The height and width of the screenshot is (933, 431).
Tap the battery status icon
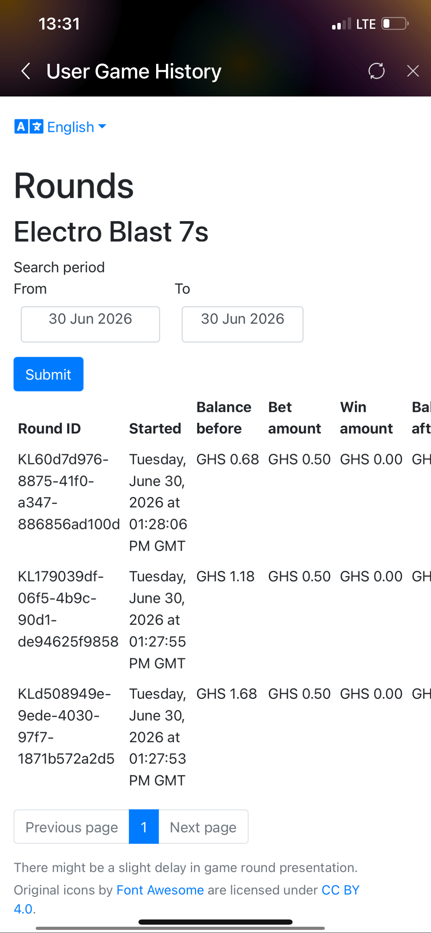coord(395,24)
